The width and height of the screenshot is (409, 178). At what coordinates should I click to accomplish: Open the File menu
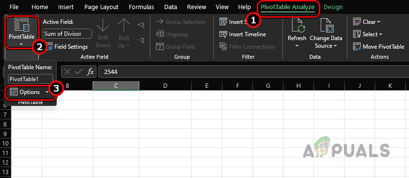14,7
